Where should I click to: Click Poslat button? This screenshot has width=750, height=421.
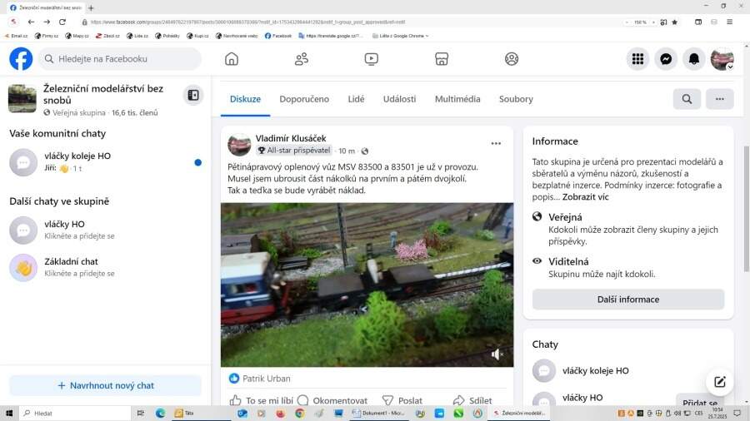[x=402, y=400]
